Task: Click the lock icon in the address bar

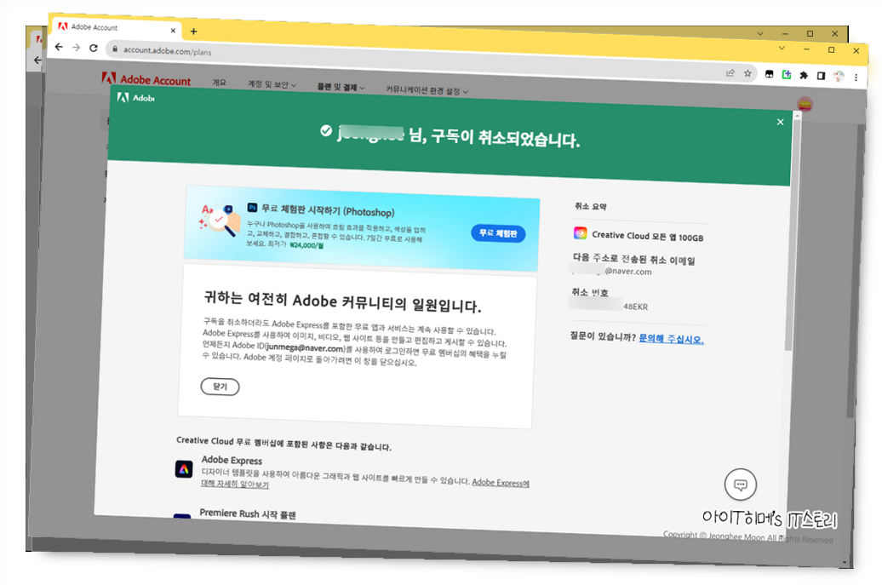Action: (x=115, y=49)
